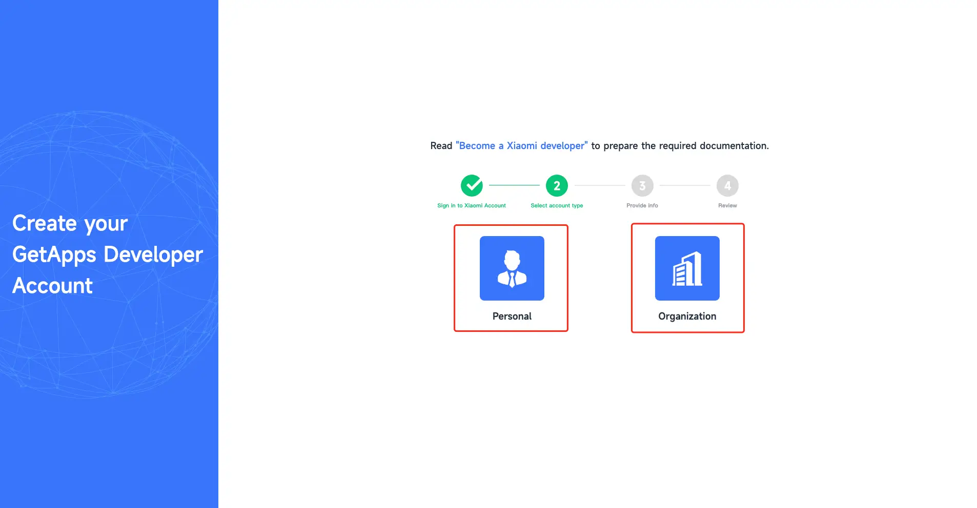The image size is (977, 508).
Task: Click the "to prepare the required documentation" text
Action: click(680, 146)
